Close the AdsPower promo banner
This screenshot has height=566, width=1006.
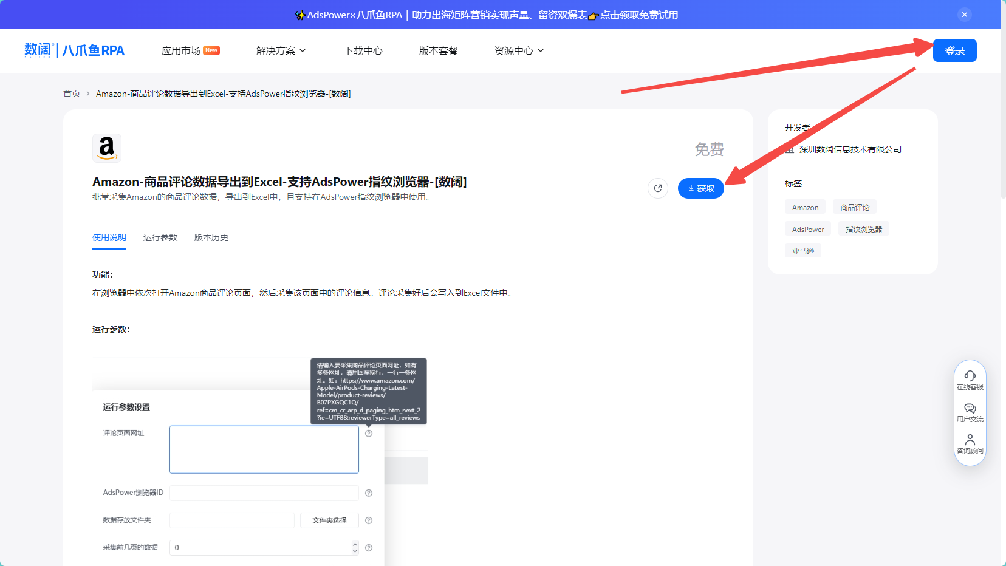pos(965,15)
